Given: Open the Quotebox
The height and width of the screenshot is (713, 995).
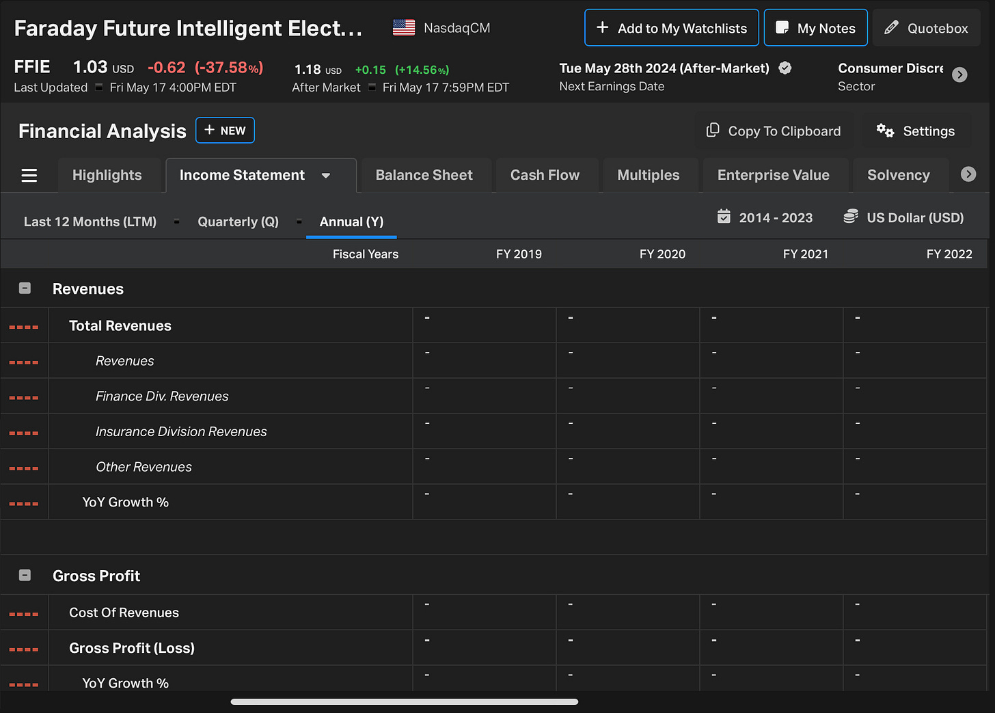Looking at the screenshot, I should click(x=927, y=28).
